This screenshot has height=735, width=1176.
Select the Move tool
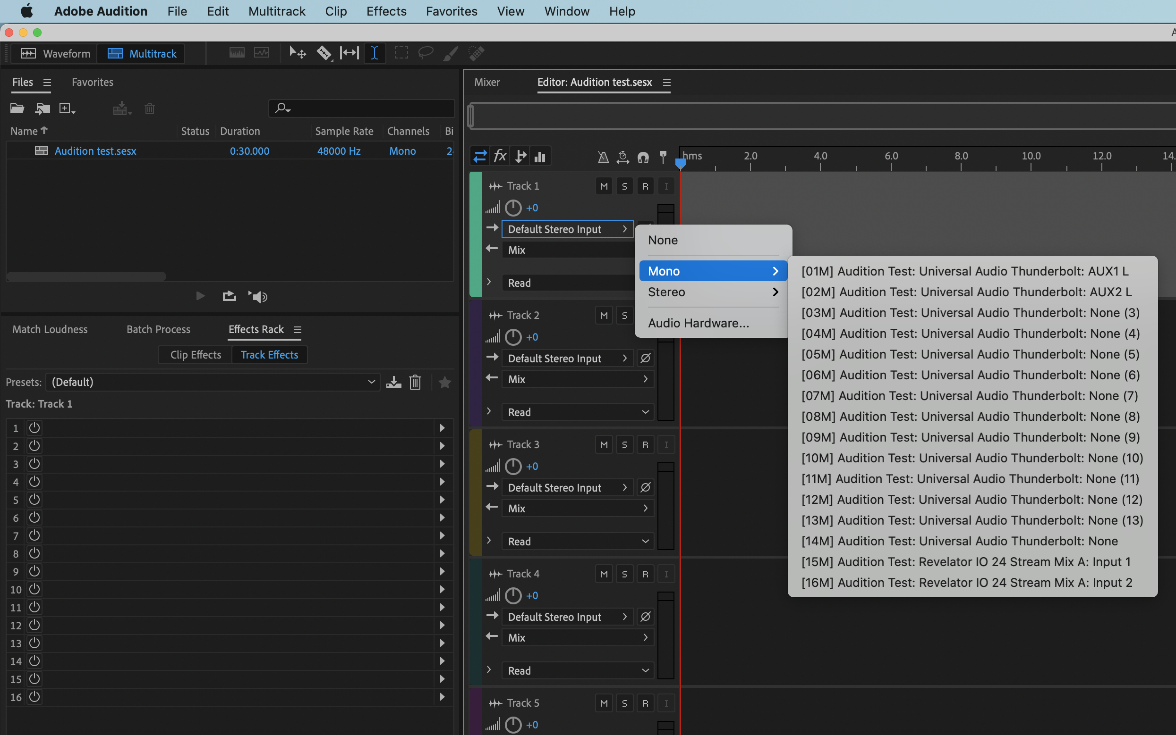tap(297, 53)
